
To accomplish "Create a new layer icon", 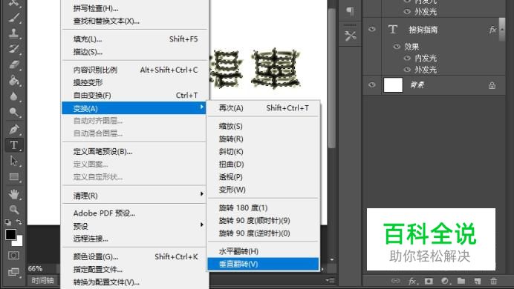I will (478, 281).
